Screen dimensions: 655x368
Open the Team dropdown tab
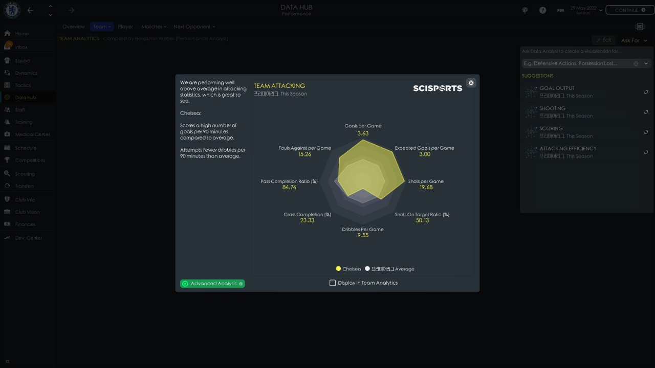[x=102, y=27]
